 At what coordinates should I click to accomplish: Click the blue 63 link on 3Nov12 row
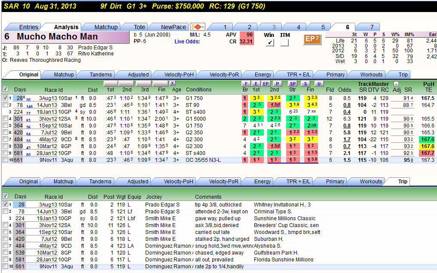pyautogui.click(x=28, y=120)
